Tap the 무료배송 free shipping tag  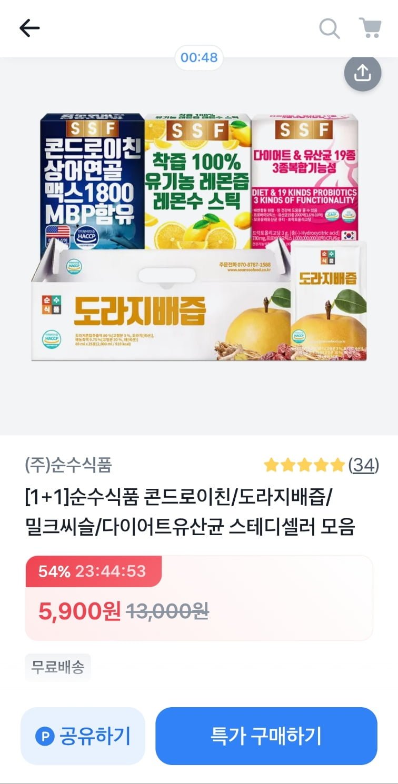[x=58, y=667]
